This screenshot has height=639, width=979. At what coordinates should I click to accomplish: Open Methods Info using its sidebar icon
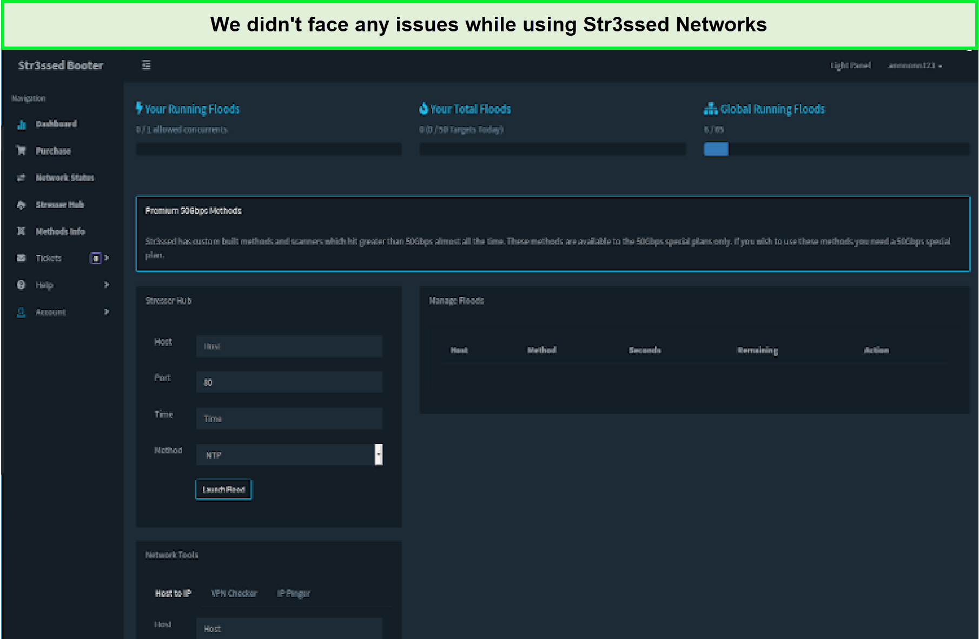[x=22, y=232]
